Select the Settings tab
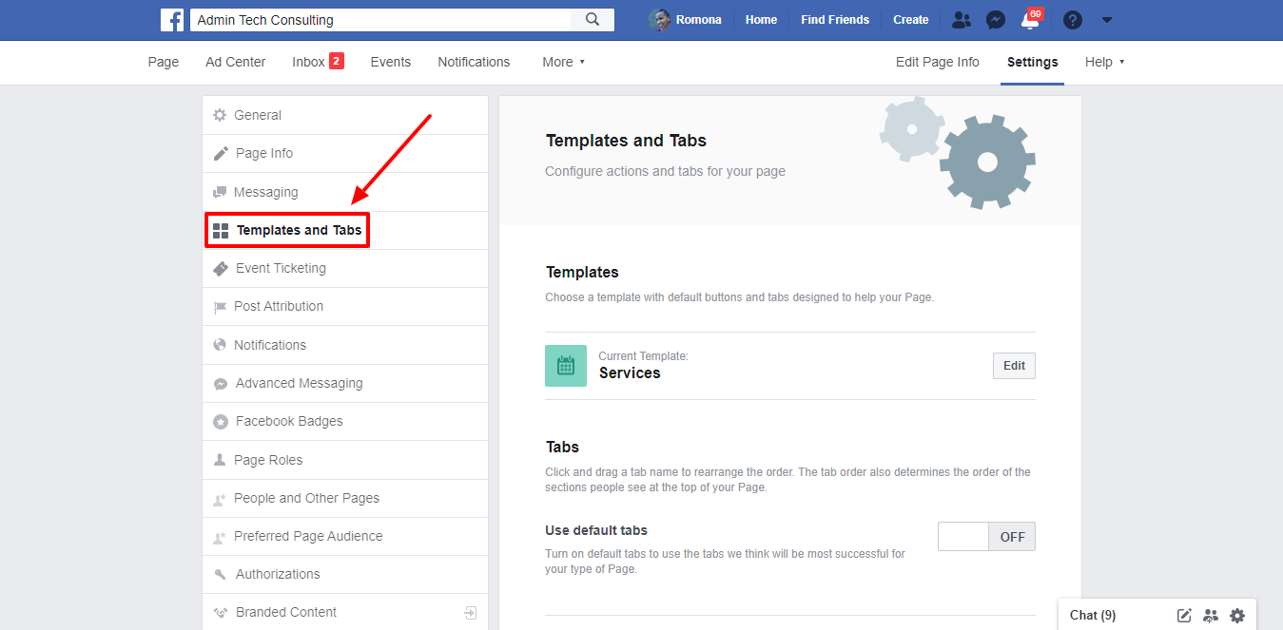The height and width of the screenshot is (630, 1283). (1033, 62)
